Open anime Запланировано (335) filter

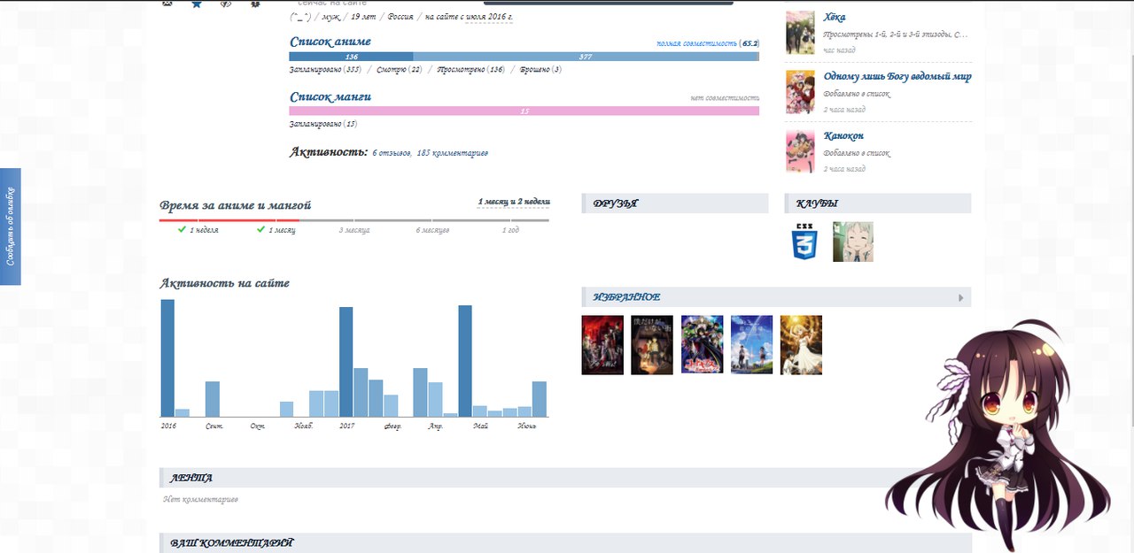[325, 69]
